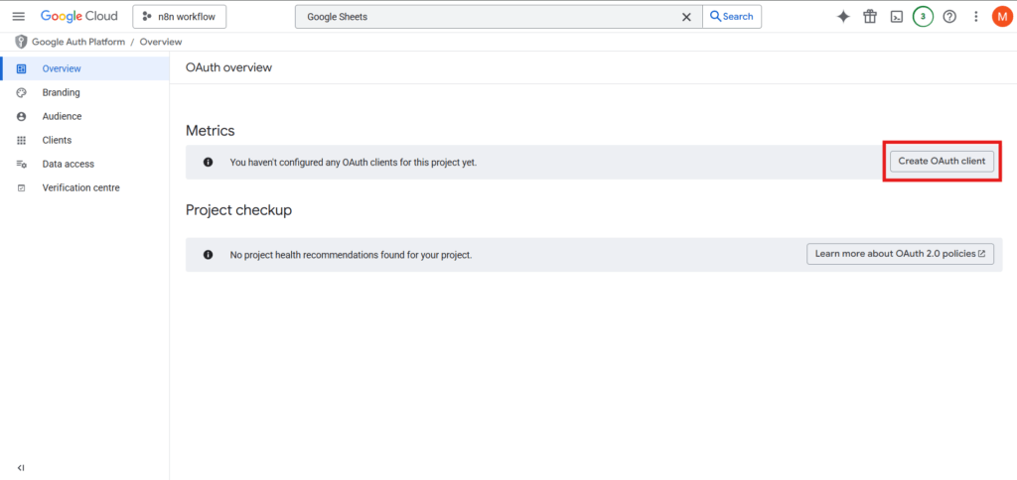Click the Gemini sparkle icon

click(x=843, y=17)
